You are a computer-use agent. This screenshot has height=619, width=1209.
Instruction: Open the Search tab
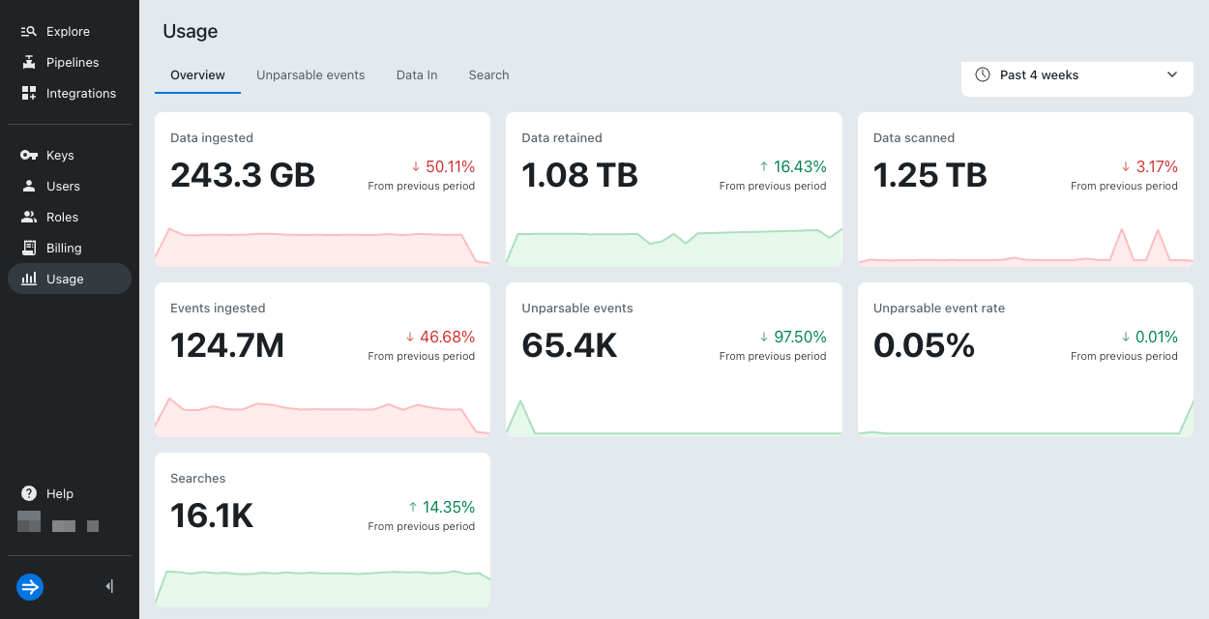pyautogui.click(x=488, y=75)
